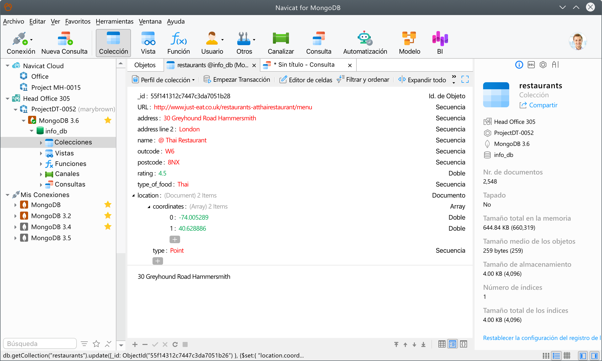Open Función from the toolbar
This screenshot has width=602, height=361.
point(179,43)
